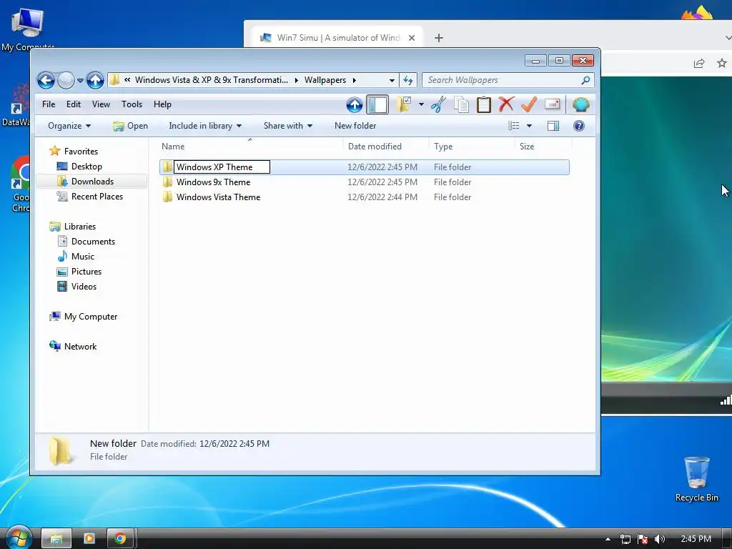Open Folder Options from the toolbar icon

(405, 104)
